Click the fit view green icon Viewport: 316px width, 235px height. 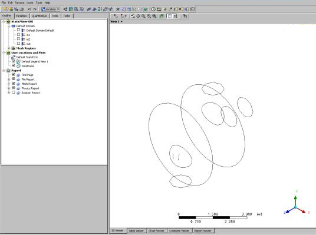click(162, 16)
